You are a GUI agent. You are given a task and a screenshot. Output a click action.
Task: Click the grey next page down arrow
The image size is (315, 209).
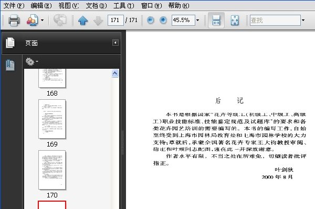pos(98,20)
